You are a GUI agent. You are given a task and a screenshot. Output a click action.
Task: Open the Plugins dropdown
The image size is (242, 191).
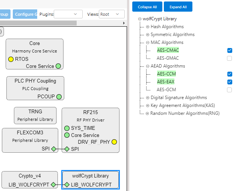[68, 14]
